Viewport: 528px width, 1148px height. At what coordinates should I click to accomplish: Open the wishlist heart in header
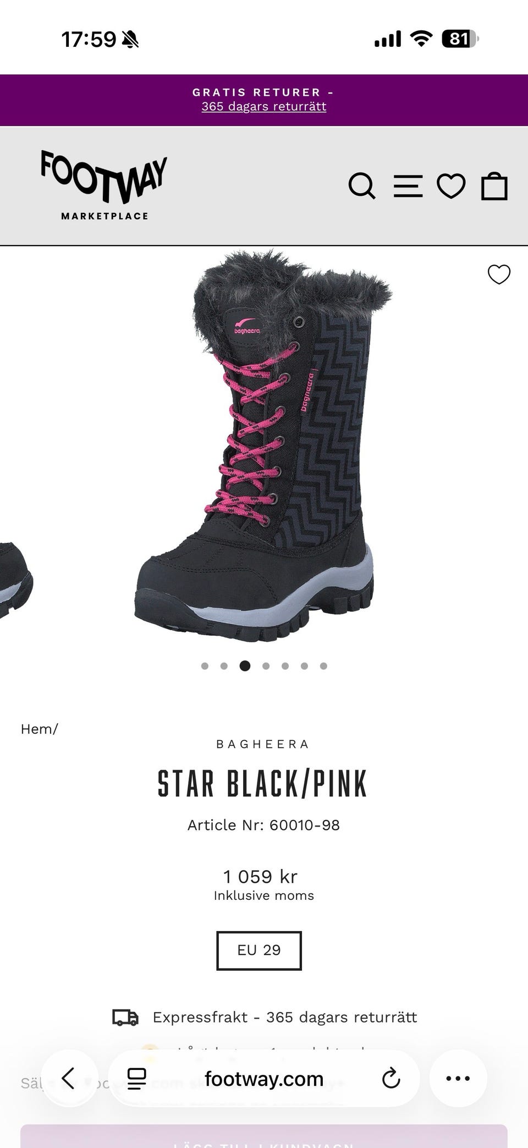451,186
